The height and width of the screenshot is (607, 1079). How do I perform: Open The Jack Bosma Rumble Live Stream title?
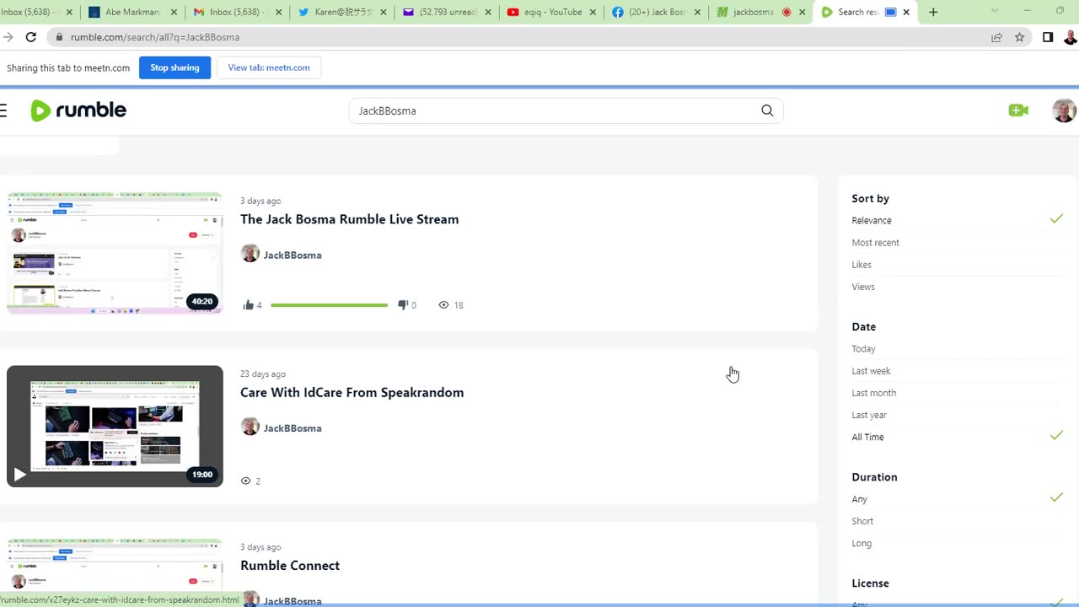(x=349, y=219)
